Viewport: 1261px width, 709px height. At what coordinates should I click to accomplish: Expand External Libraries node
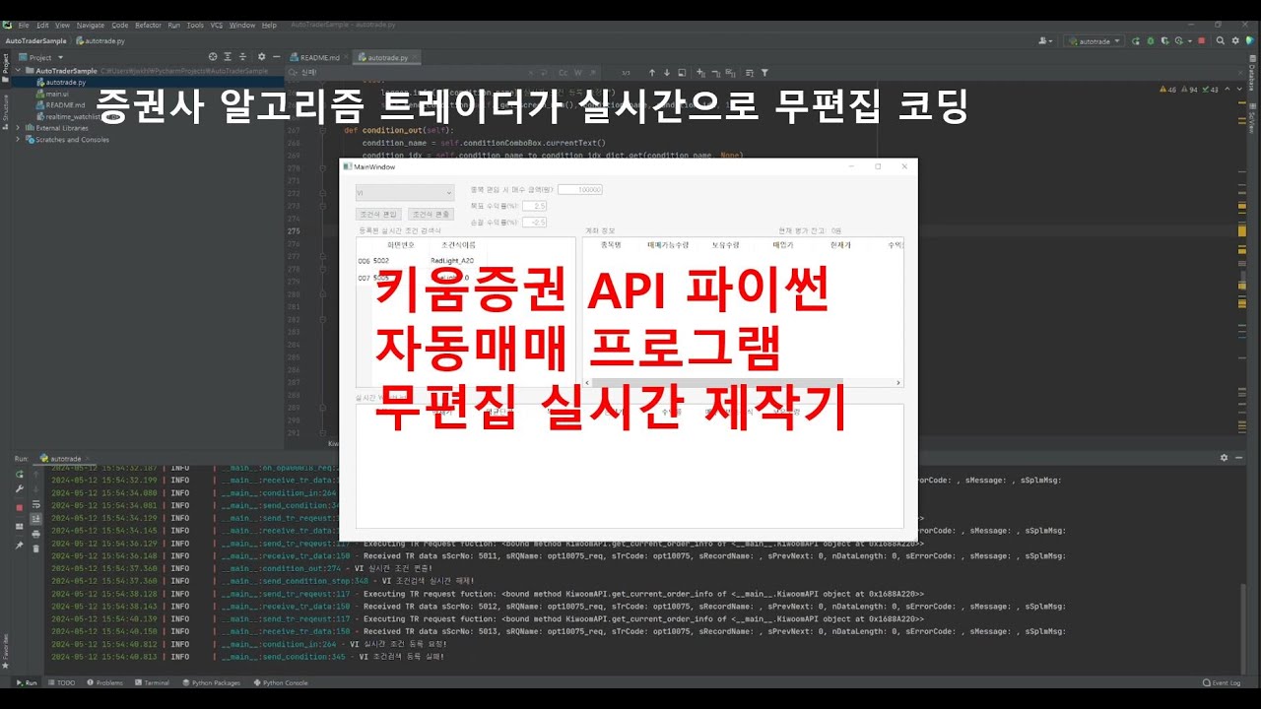pos(18,128)
